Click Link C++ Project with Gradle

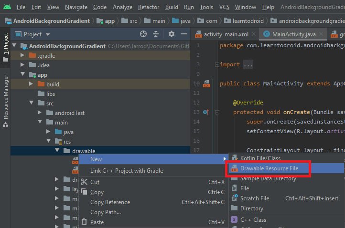[x=127, y=170]
